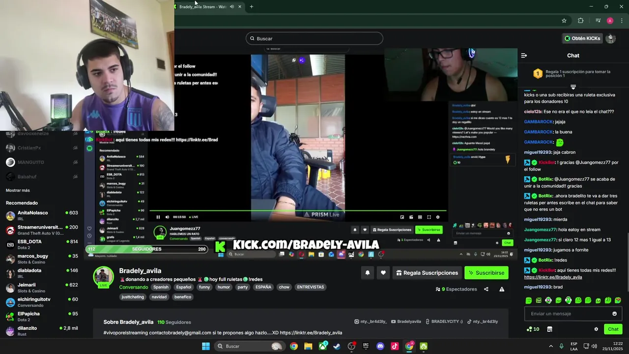Enter fullscreen on the stream player
Screen dimensions: 629x354
(x=429, y=217)
